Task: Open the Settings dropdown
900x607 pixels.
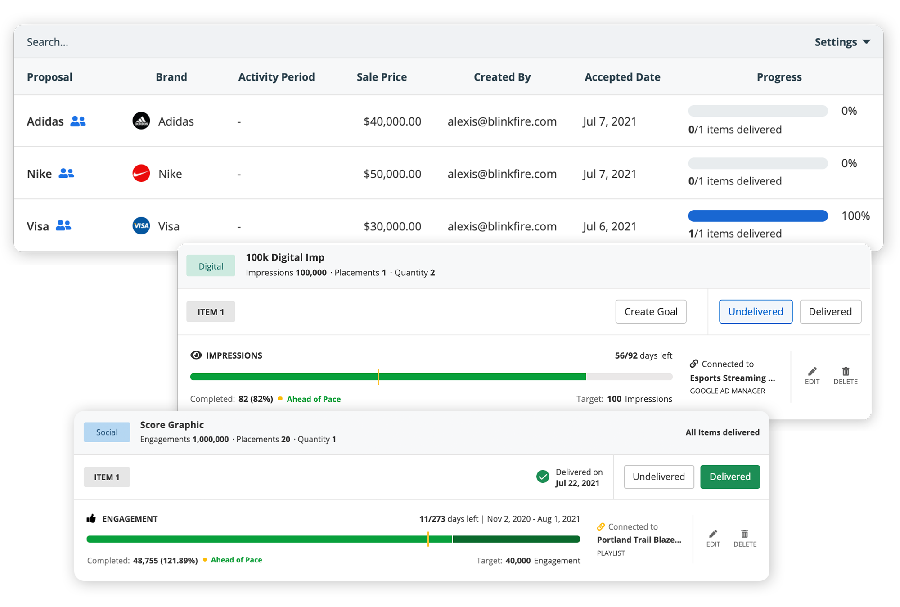Action: (842, 42)
